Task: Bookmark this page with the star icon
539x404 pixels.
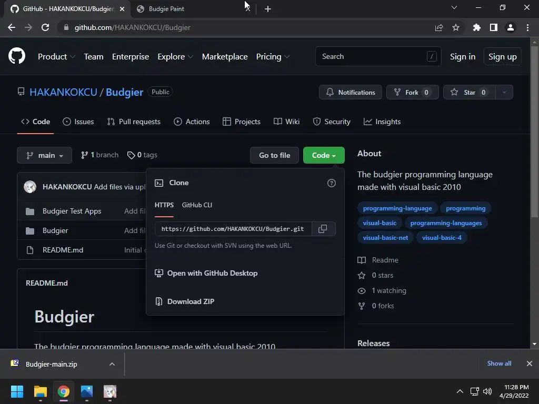Action: [x=456, y=27]
